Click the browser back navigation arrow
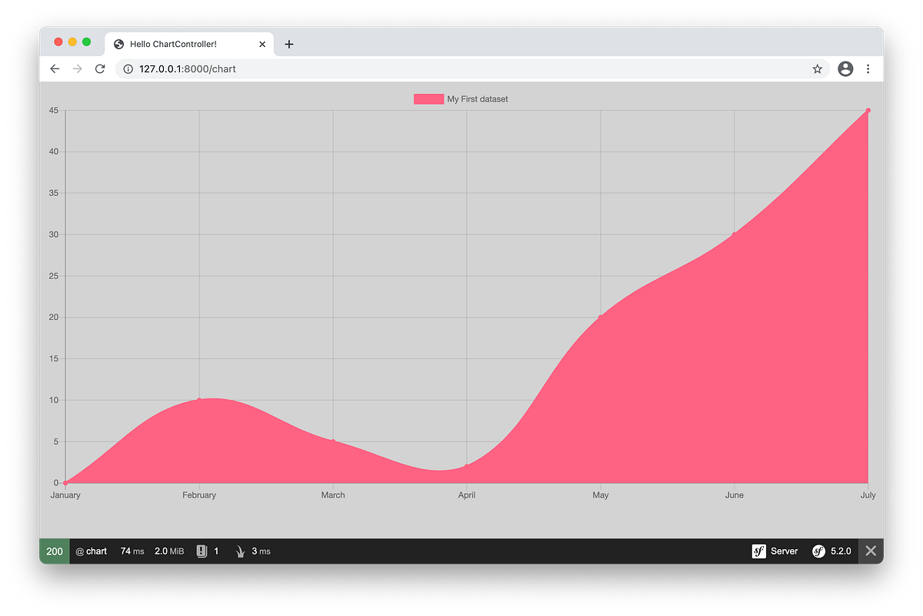Viewport: 923px width, 616px height. pos(54,68)
